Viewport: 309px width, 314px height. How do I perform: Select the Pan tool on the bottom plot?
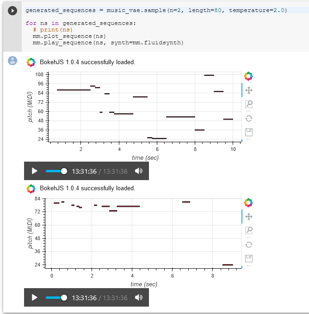coord(249,217)
